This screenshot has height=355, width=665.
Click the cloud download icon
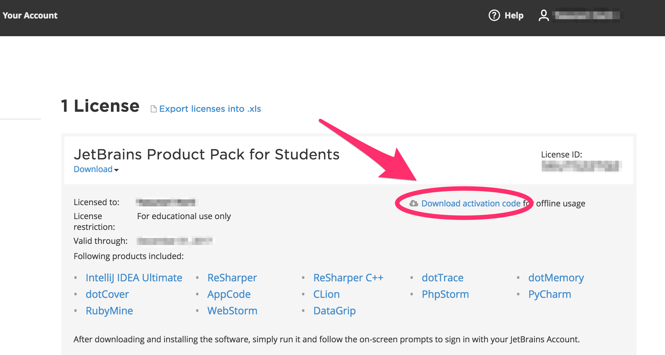(414, 203)
